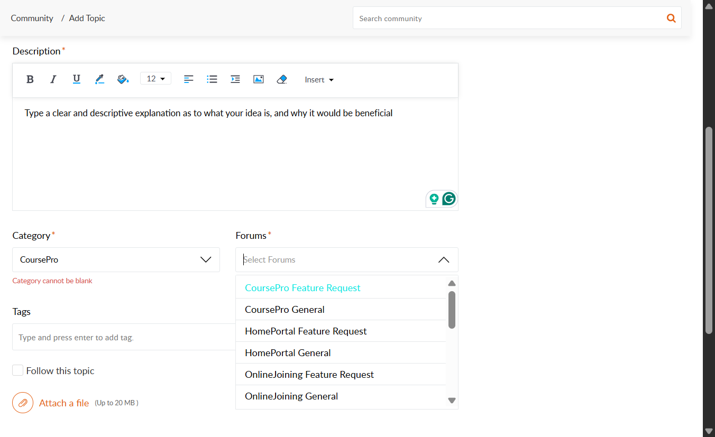Check the Follow this topic checkbox
715x437 pixels.
coord(17,370)
